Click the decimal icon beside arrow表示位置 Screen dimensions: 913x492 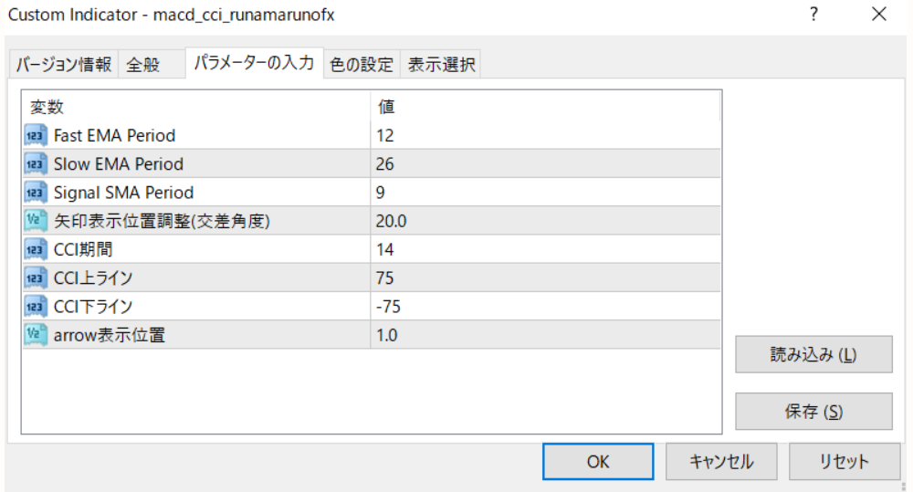[36, 335]
